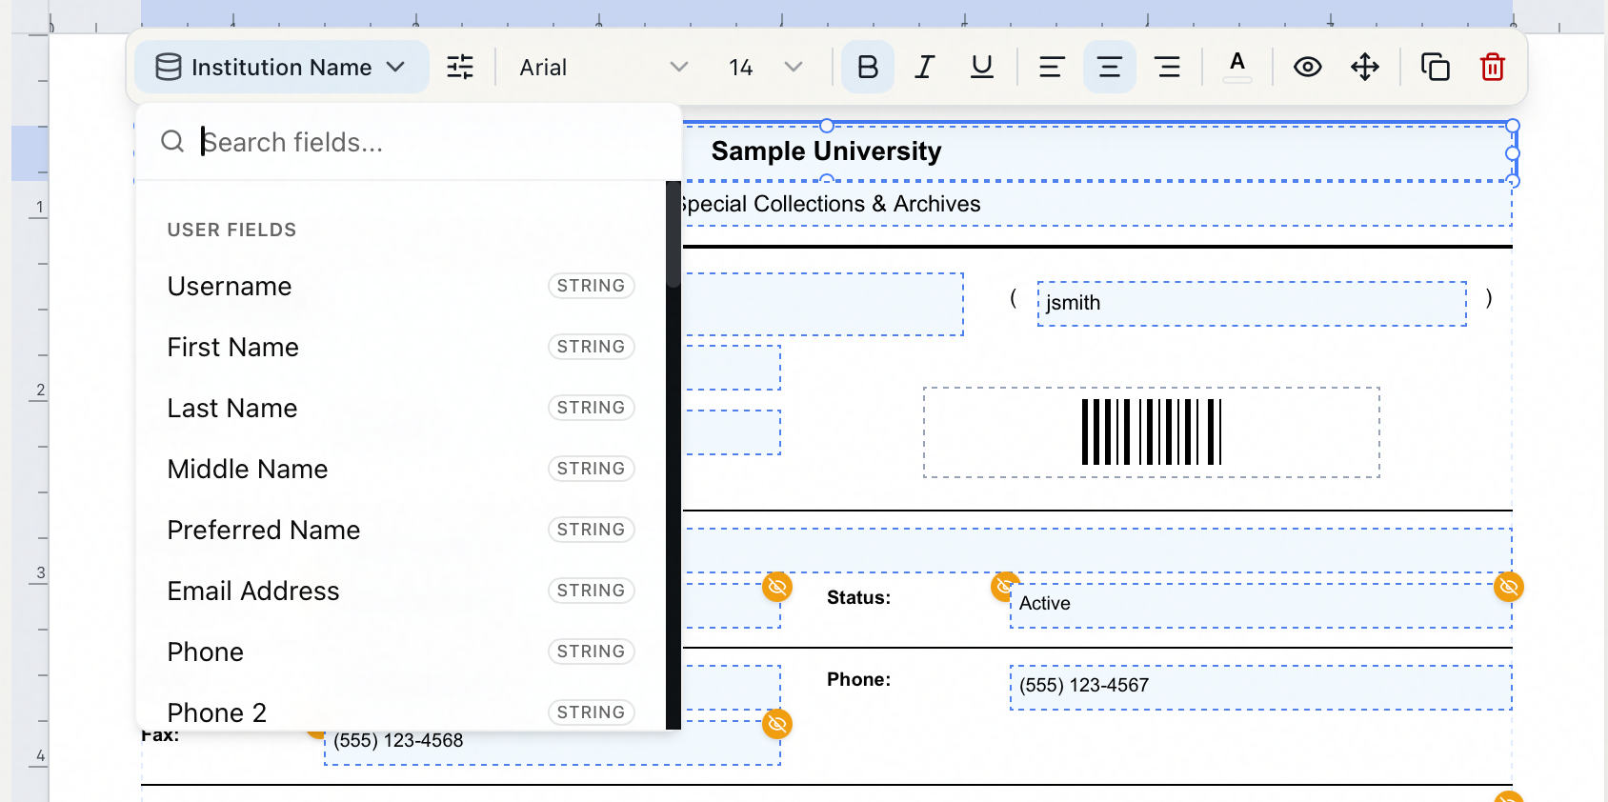The height and width of the screenshot is (802, 1608).
Task: Align text left
Action: pos(1052,67)
